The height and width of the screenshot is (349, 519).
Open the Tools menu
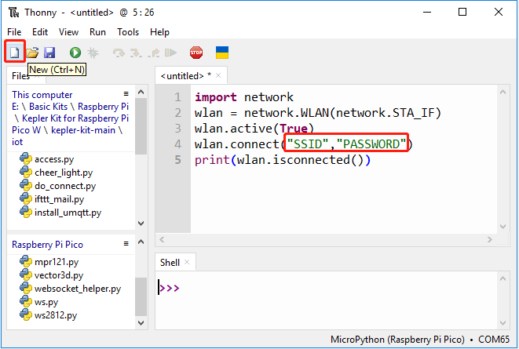(x=128, y=32)
